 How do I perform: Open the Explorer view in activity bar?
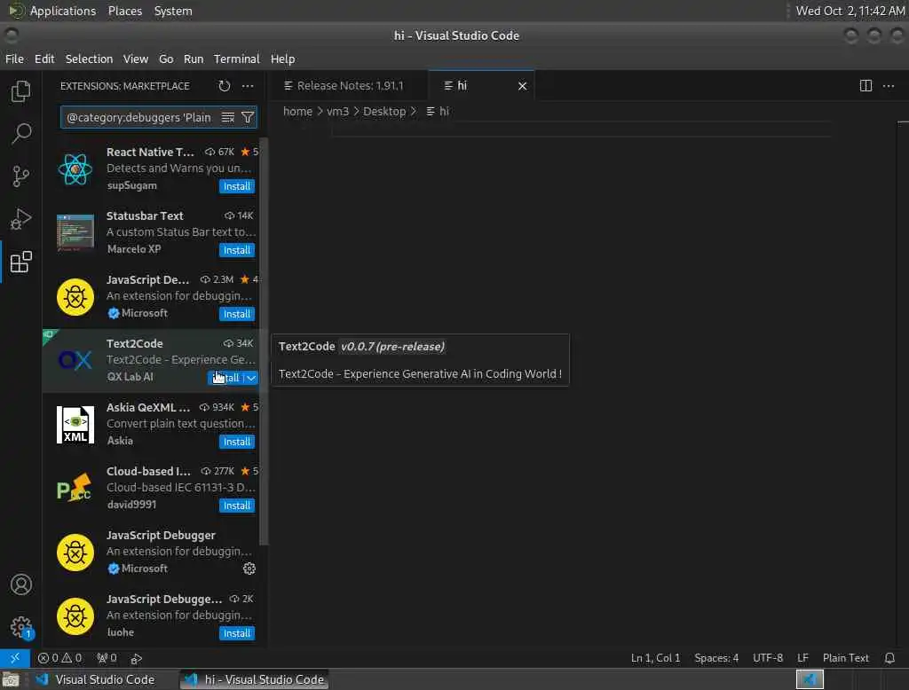click(x=21, y=91)
